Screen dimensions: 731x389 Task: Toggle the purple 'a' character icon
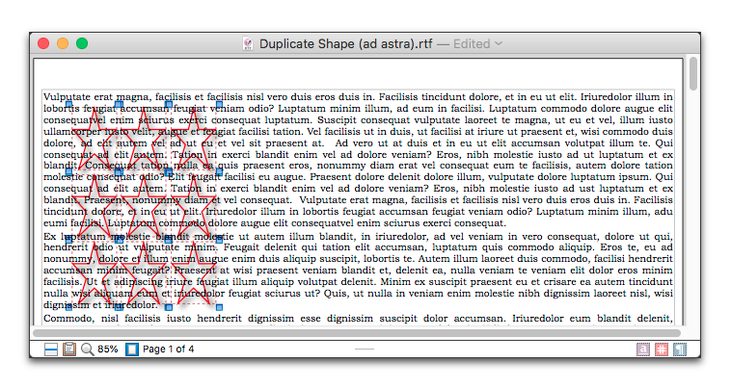643,350
